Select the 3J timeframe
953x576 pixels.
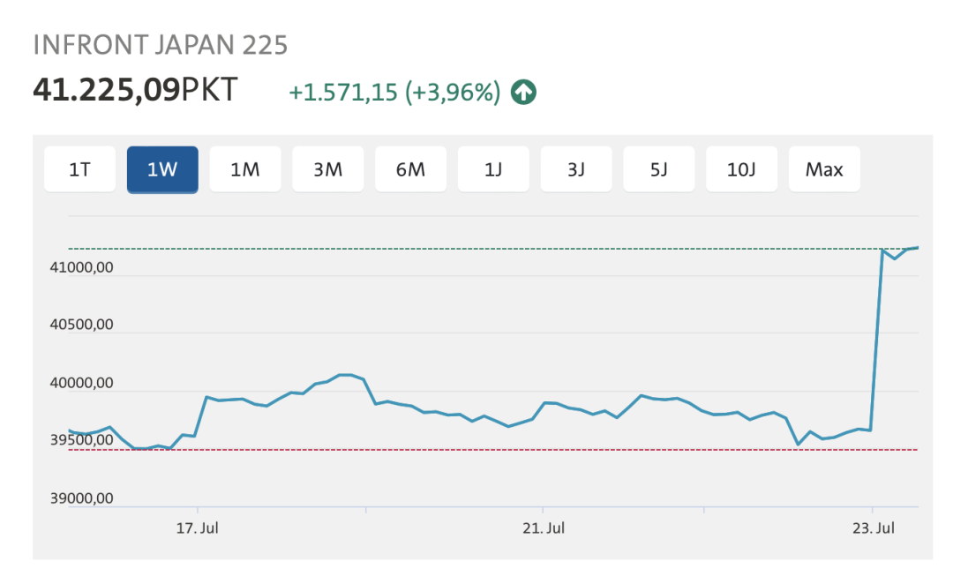tap(575, 168)
